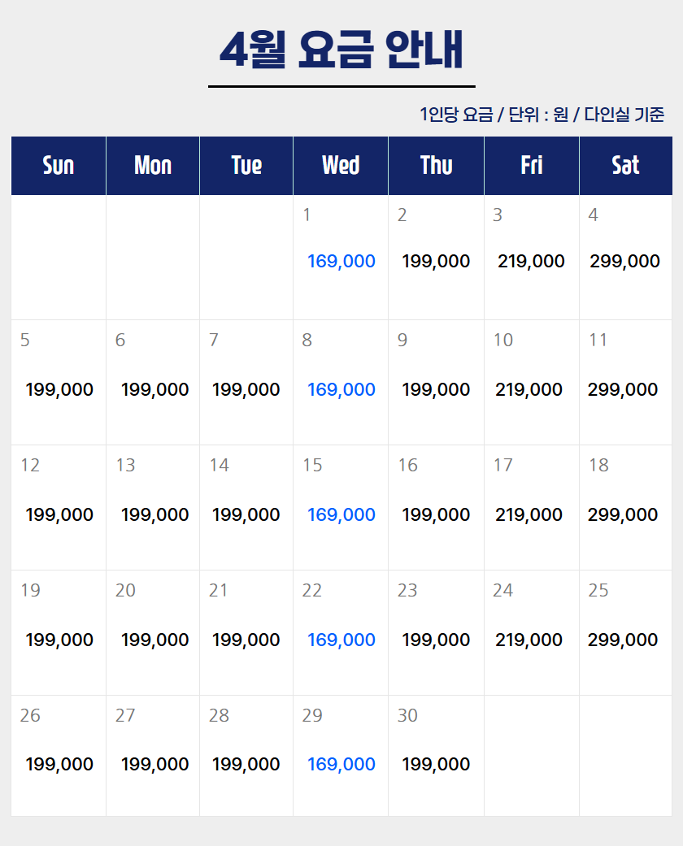Image resolution: width=683 pixels, height=846 pixels.
Task: Click the Wed column header
Action: click(x=341, y=166)
